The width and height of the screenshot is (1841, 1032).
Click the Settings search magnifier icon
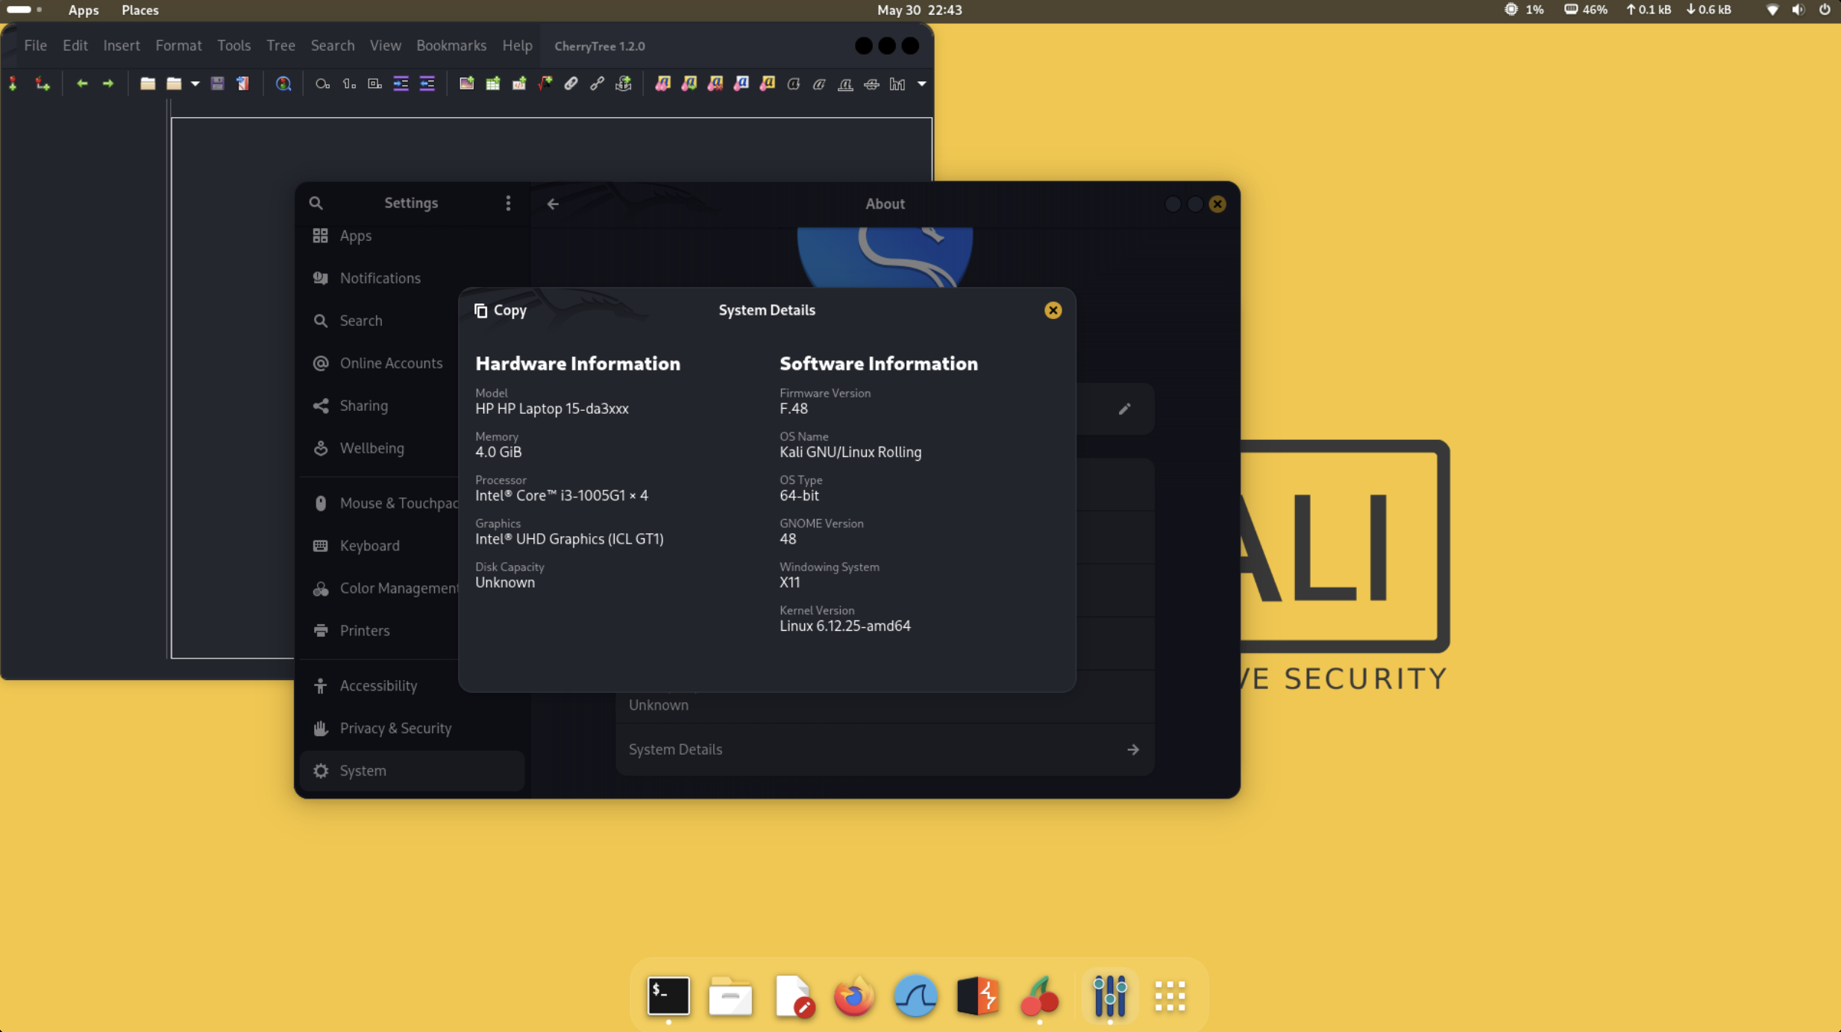tap(316, 203)
